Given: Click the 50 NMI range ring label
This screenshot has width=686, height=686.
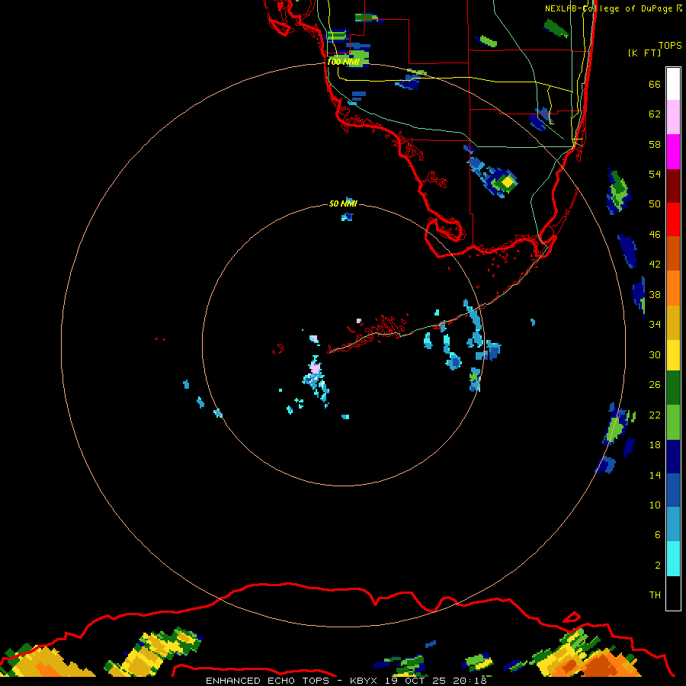Looking at the screenshot, I should coord(343,204).
